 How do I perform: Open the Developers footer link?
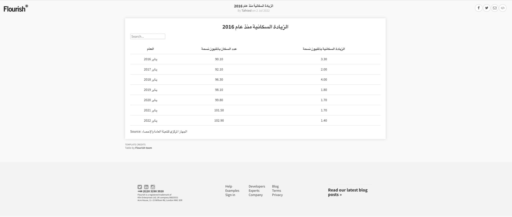click(257, 186)
